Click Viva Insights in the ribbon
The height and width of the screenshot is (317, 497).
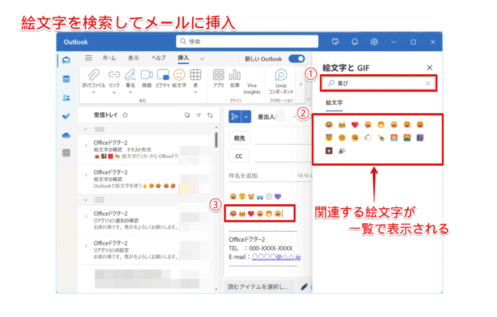(252, 89)
